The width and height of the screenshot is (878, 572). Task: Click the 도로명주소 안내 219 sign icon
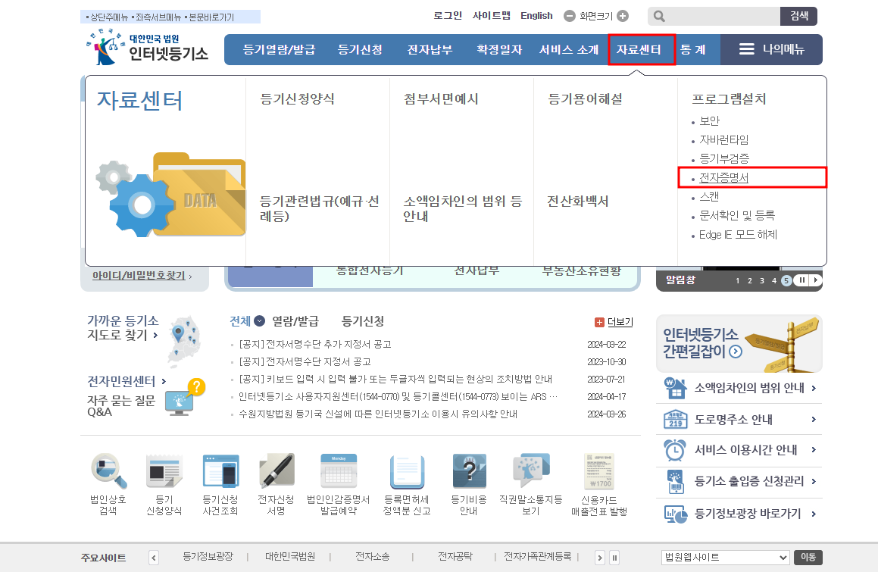(675, 419)
